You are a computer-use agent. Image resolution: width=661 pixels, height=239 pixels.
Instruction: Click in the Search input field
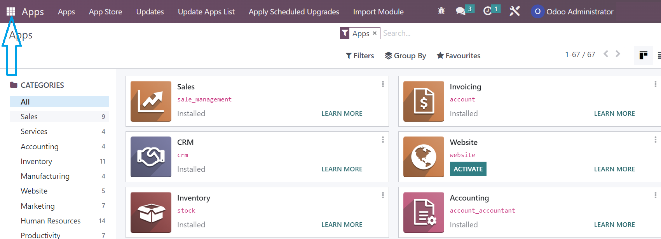click(x=505, y=33)
